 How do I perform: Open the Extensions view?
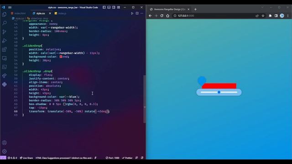pos(4,50)
